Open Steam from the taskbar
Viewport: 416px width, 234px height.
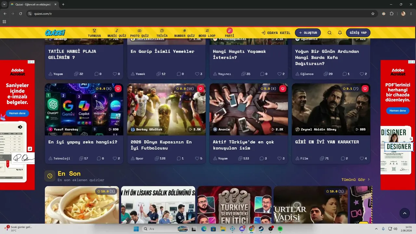point(261,229)
